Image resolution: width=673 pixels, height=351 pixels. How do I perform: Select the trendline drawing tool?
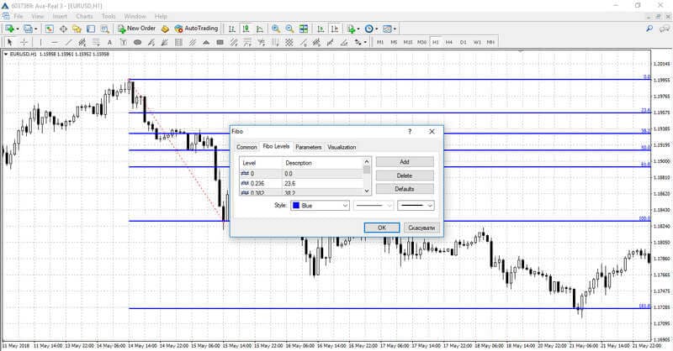(x=68, y=42)
